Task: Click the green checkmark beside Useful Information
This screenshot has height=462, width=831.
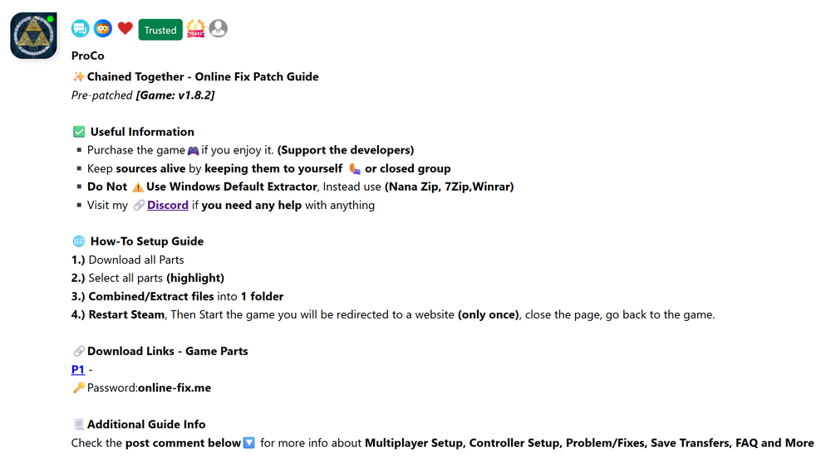Action: [79, 132]
